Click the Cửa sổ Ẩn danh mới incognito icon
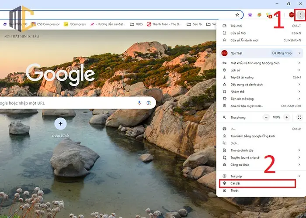 point(224,40)
